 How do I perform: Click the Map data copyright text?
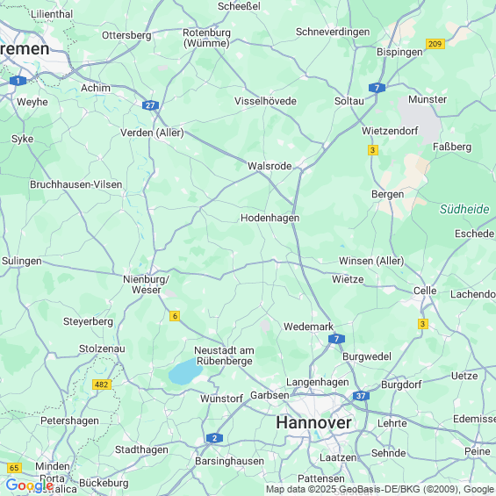(380, 489)
